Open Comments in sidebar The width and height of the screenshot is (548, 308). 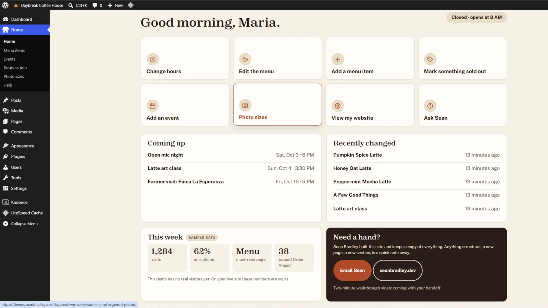25,132
